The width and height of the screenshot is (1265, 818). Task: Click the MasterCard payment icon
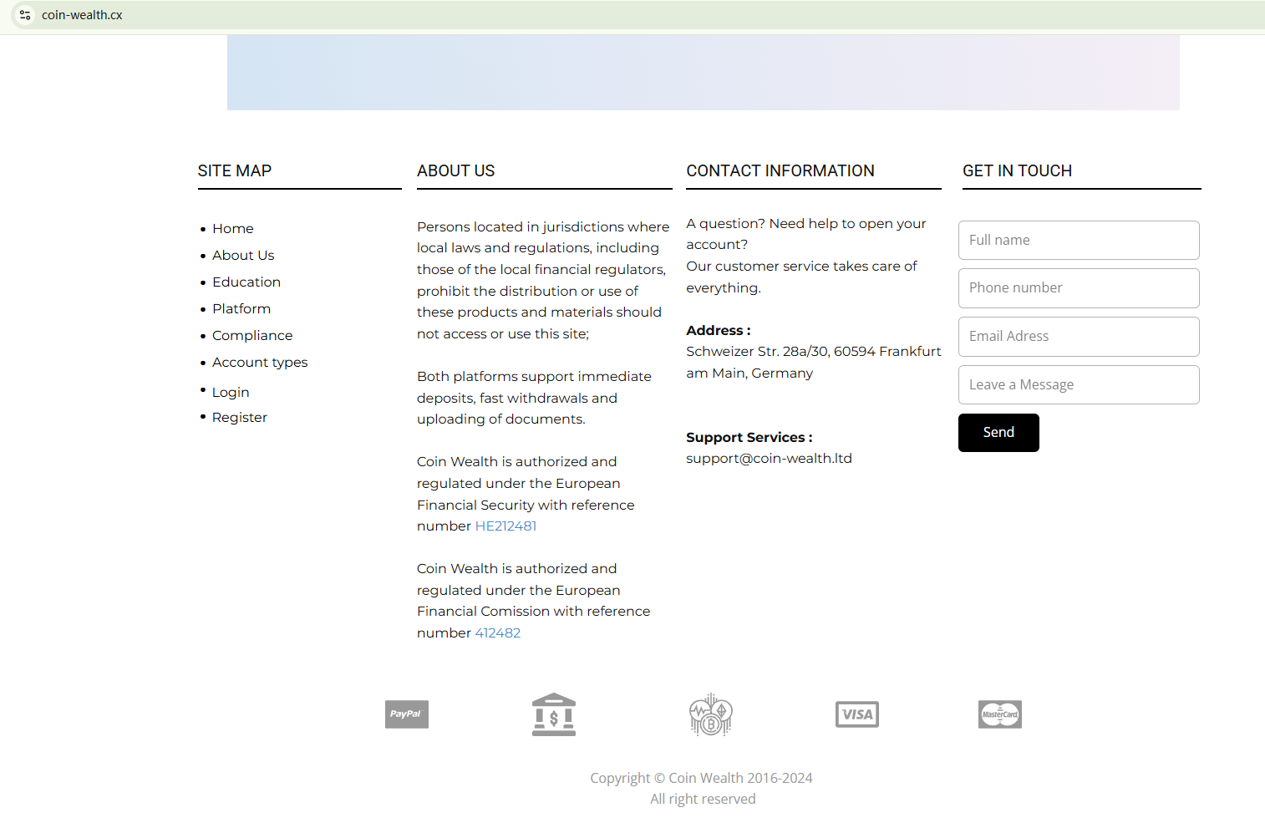point(1000,714)
